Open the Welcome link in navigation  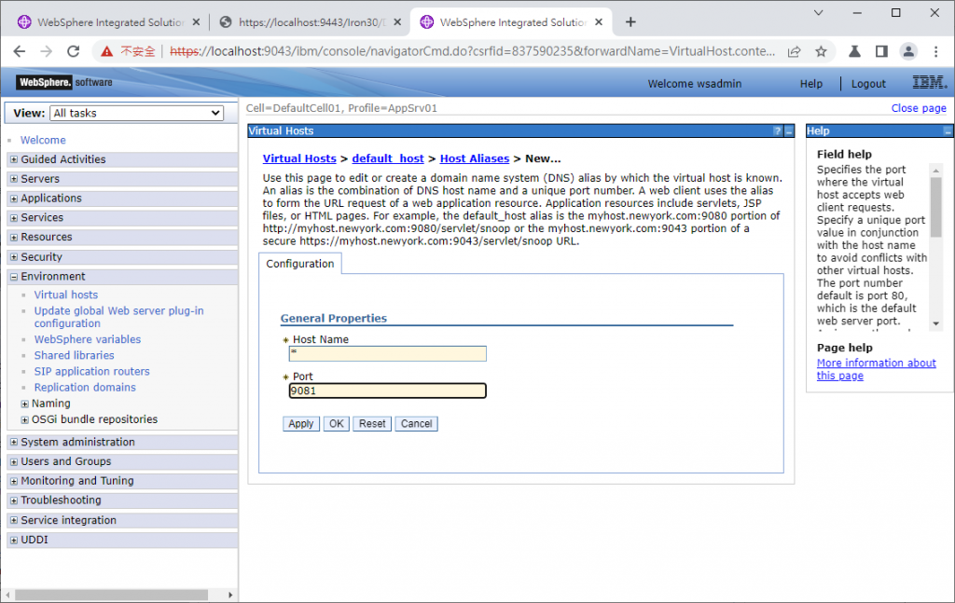click(x=43, y=140)
